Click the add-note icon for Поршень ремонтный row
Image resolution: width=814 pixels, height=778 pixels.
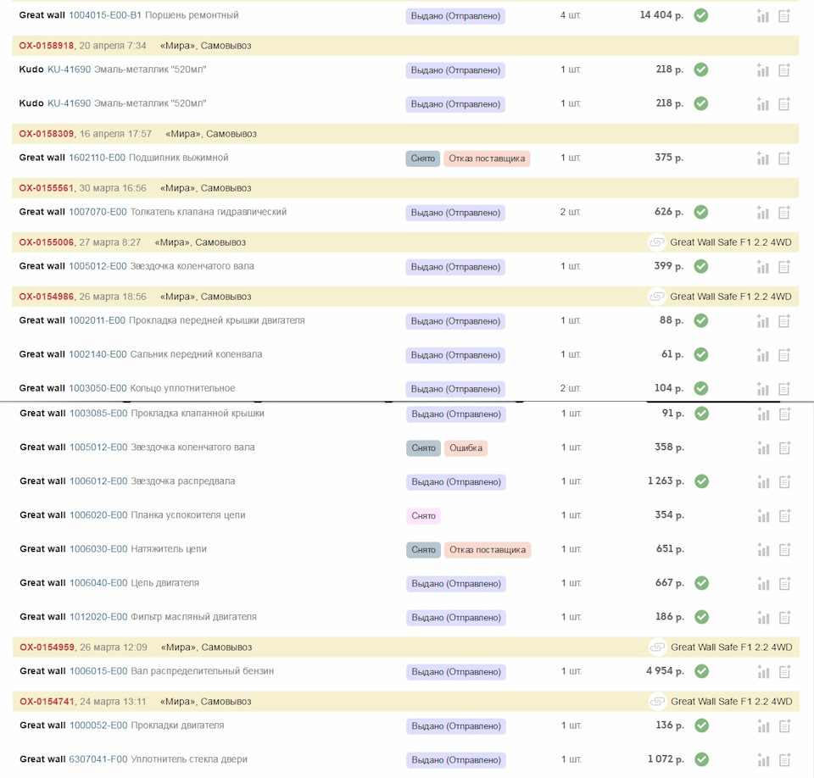pos(784,16)
